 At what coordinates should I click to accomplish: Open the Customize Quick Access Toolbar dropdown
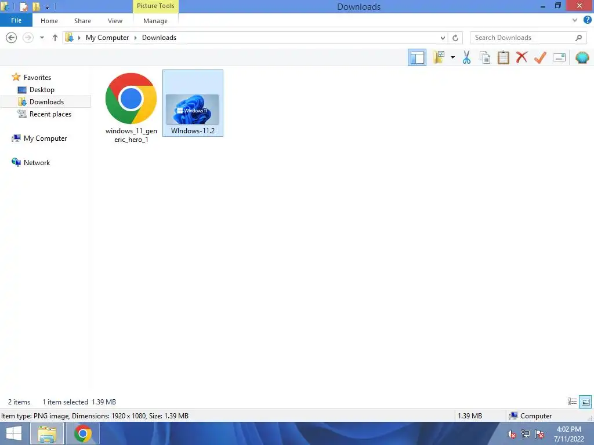(48, 7)
